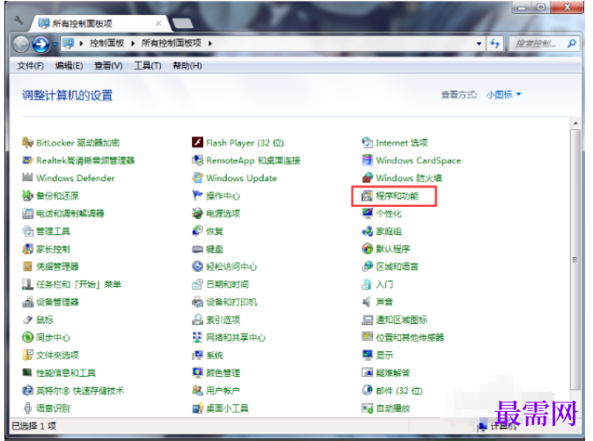Open the 设备和打印机 icon
Screen dimensions: 593x441
coord(197,302)
